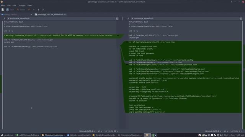Switch to the /home/erik/Desktop taskbar window
Viewport: 245px width, 137px height.
[129, 135]
